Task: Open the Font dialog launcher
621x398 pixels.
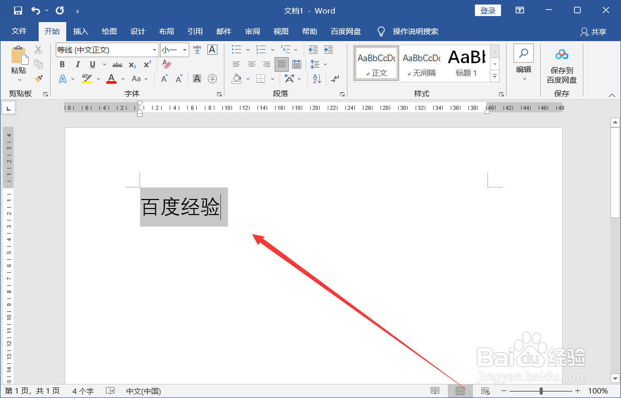Action: pyautogui.click(x=219, y=94)
